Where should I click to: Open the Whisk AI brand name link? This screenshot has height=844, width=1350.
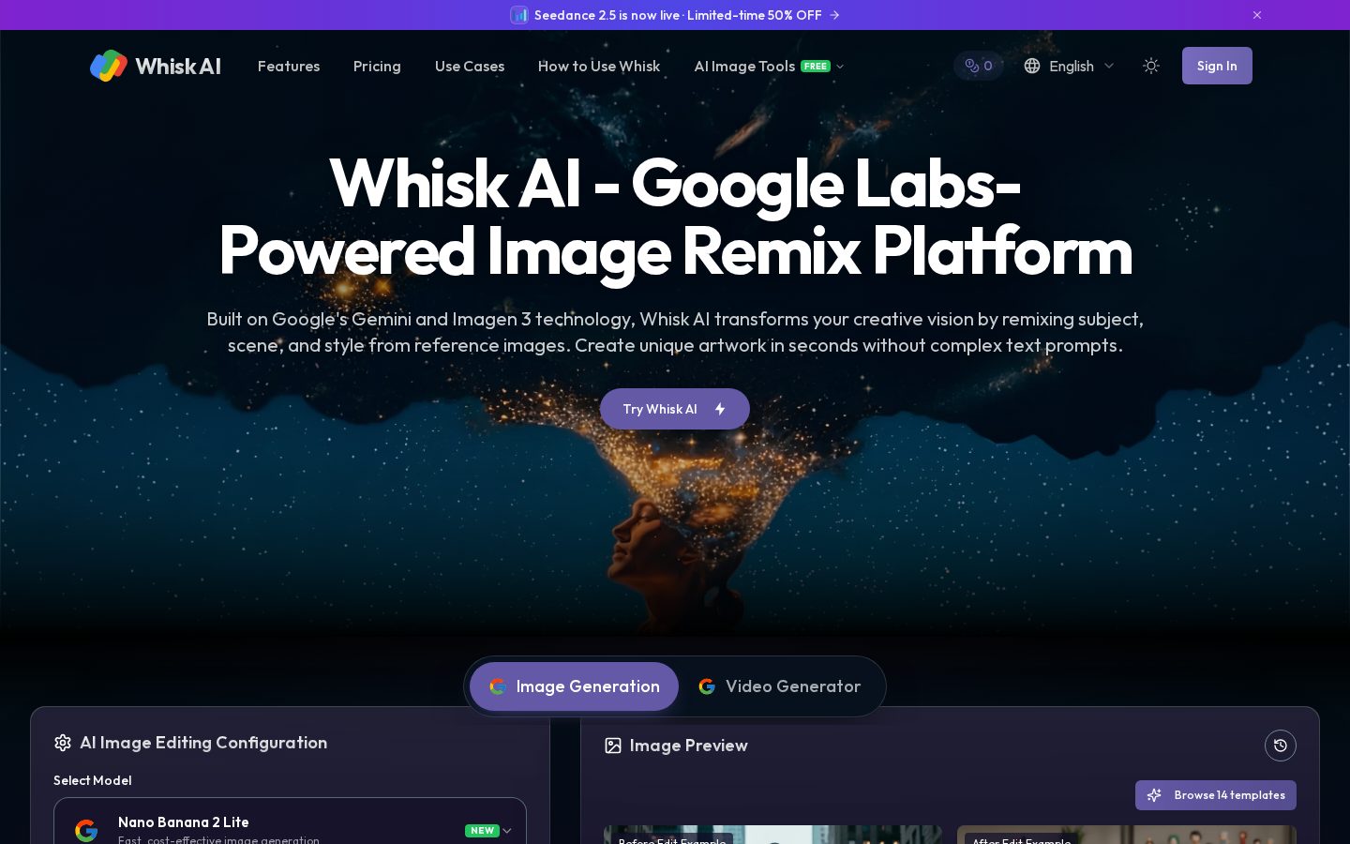(x=178, y=66)
